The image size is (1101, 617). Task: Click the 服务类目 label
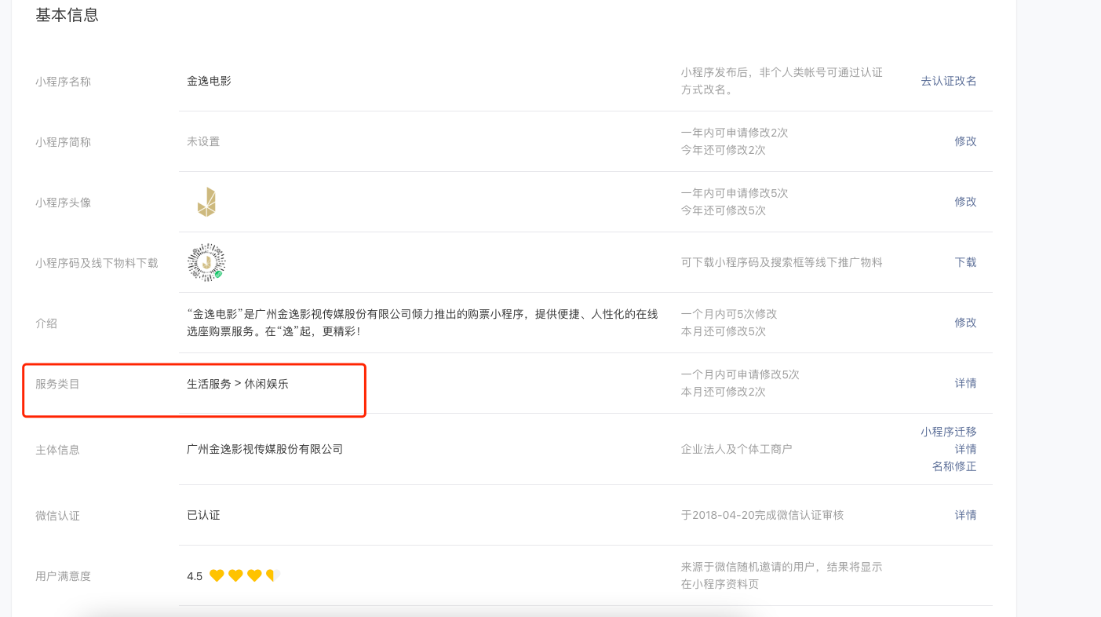click(57, 384)
